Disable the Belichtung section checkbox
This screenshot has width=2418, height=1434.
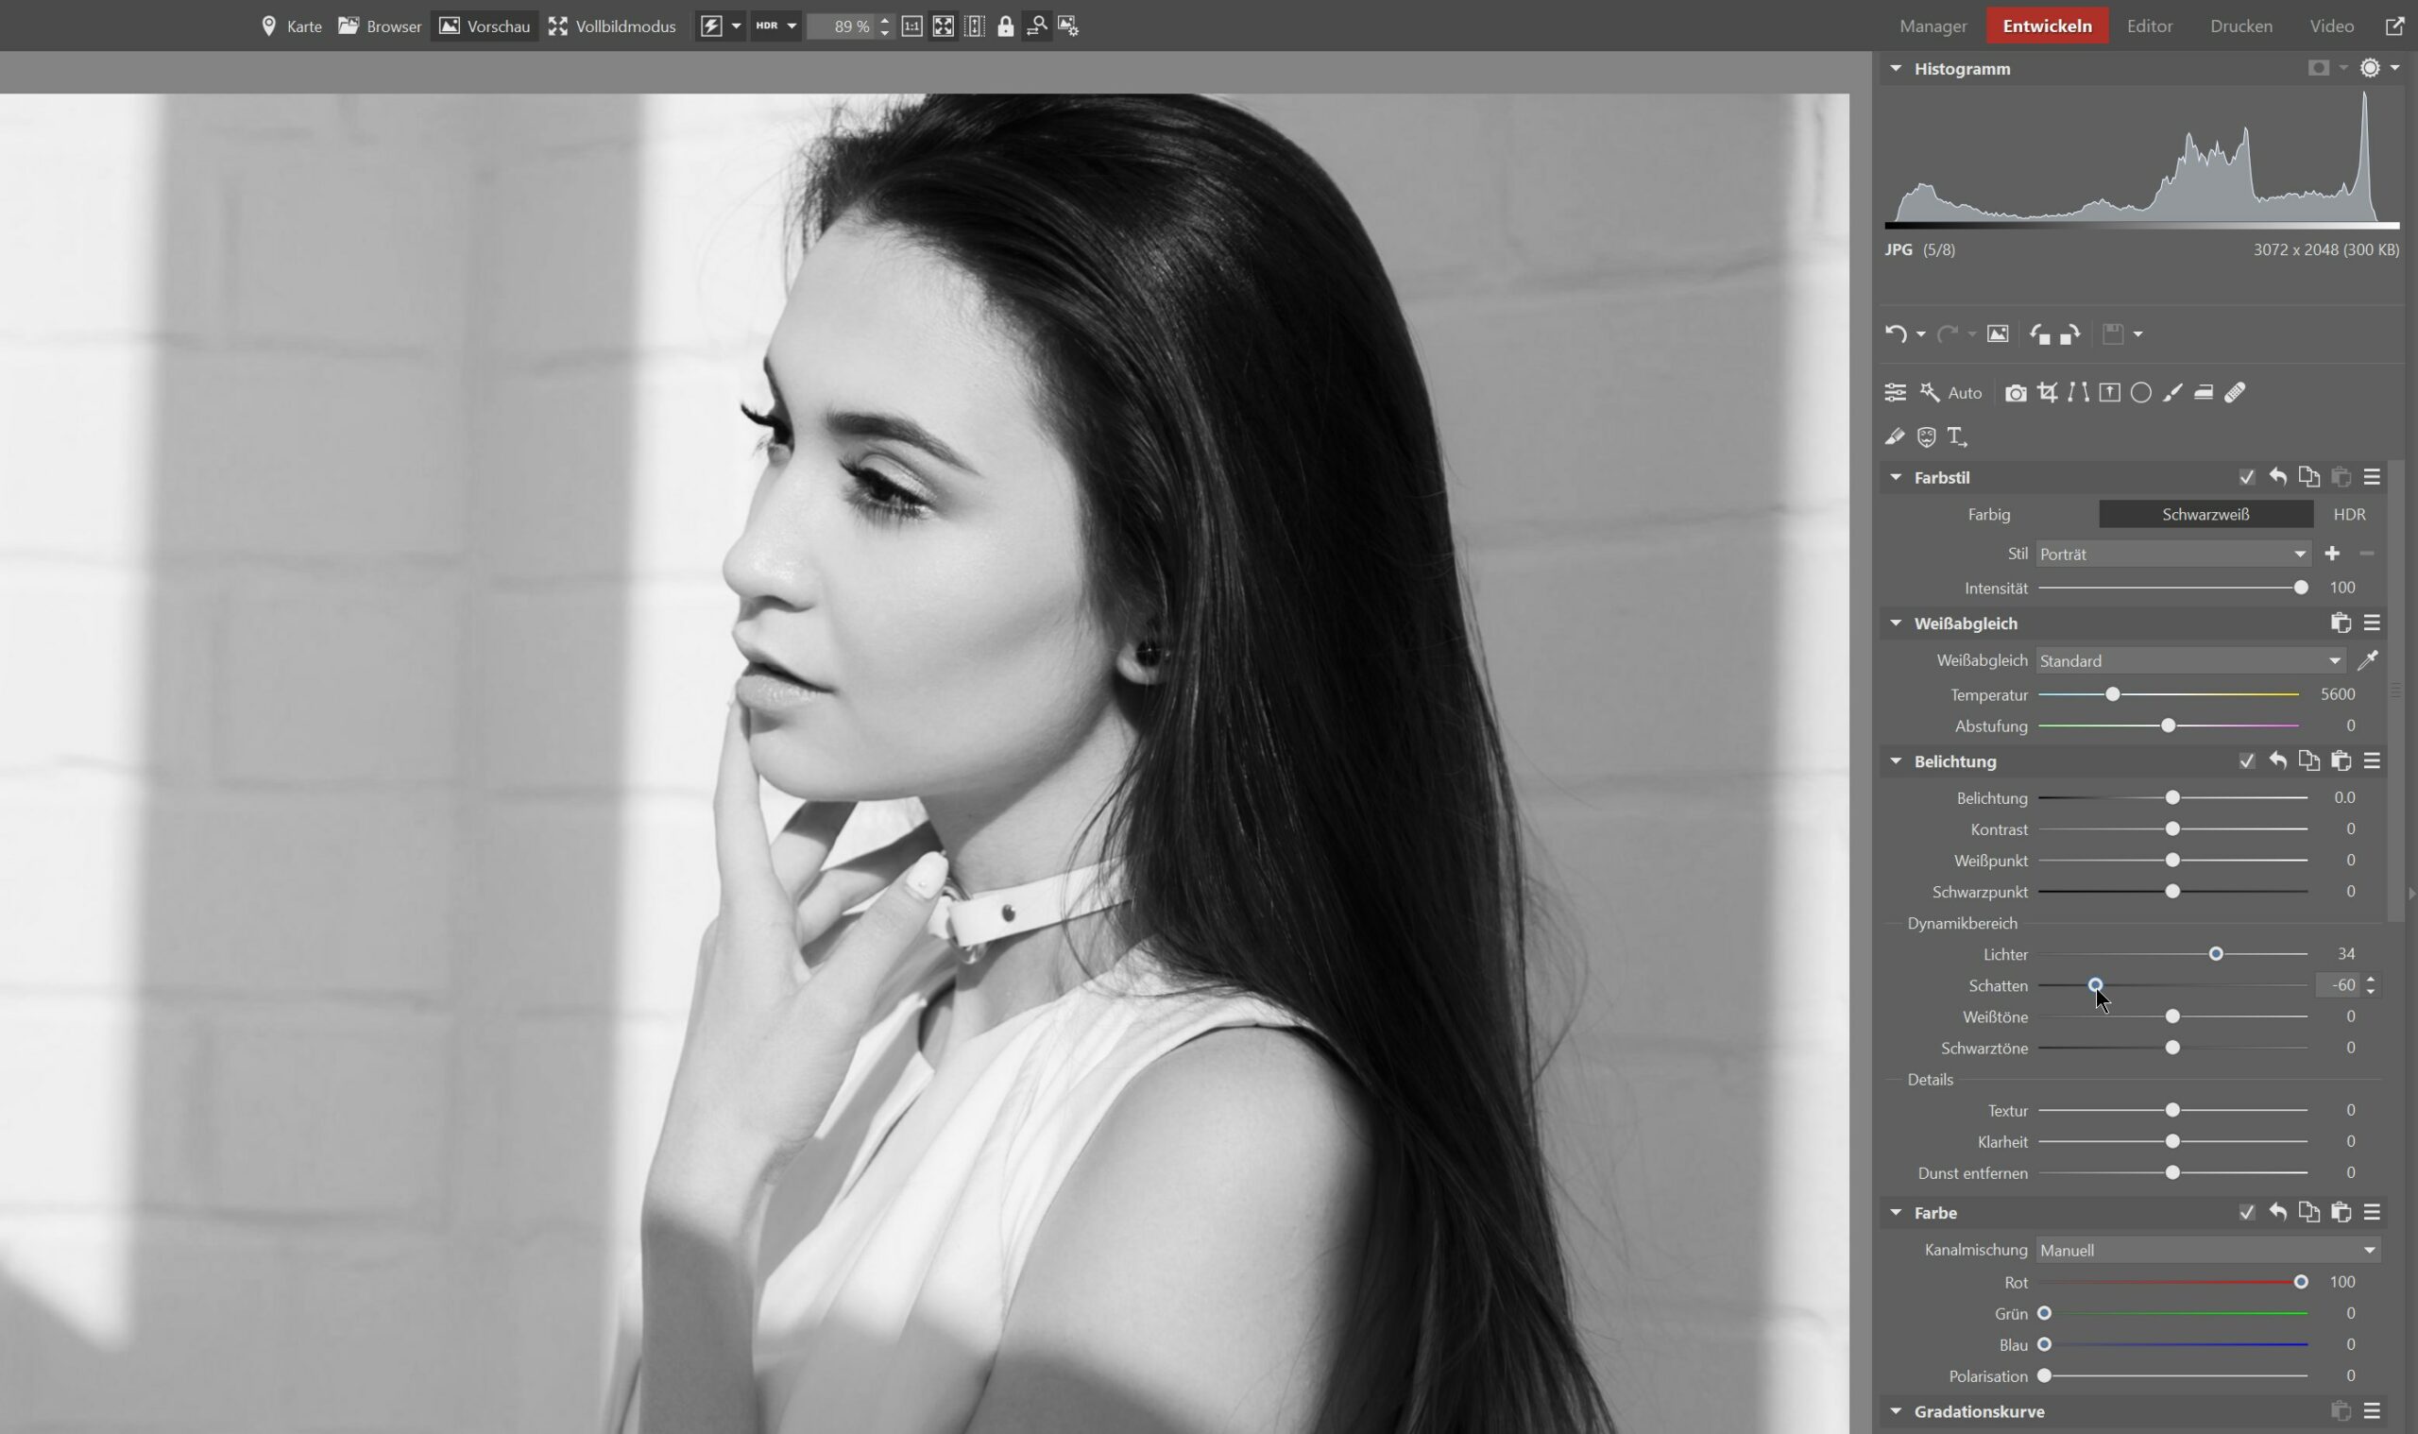click(x=2246, y=761)
